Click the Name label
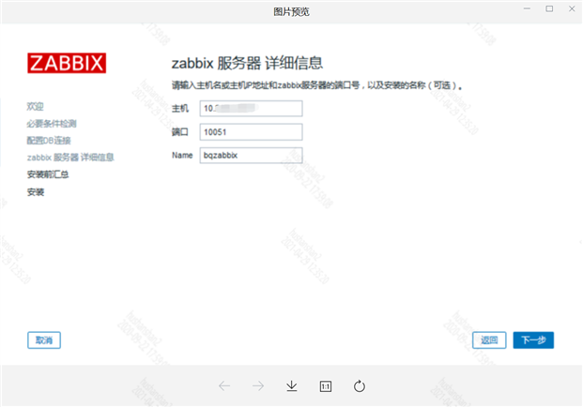Viewport: 583px width, 407px height. pos(182,156)
